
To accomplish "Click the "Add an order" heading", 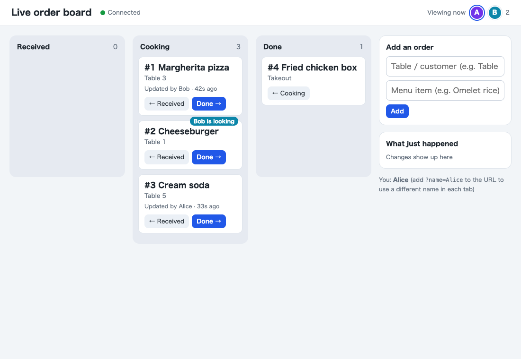I will pos(410,47).
